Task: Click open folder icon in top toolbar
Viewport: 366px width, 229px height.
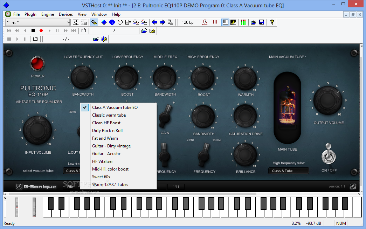Action: pos(253,22)
